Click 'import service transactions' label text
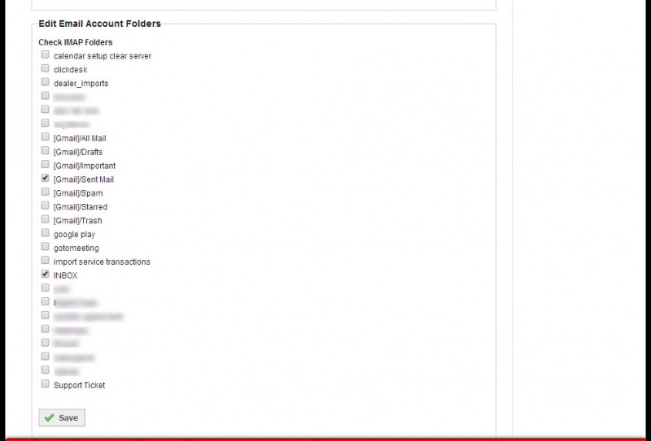Viewport: 651px width, 441px height. pos(102,262)
